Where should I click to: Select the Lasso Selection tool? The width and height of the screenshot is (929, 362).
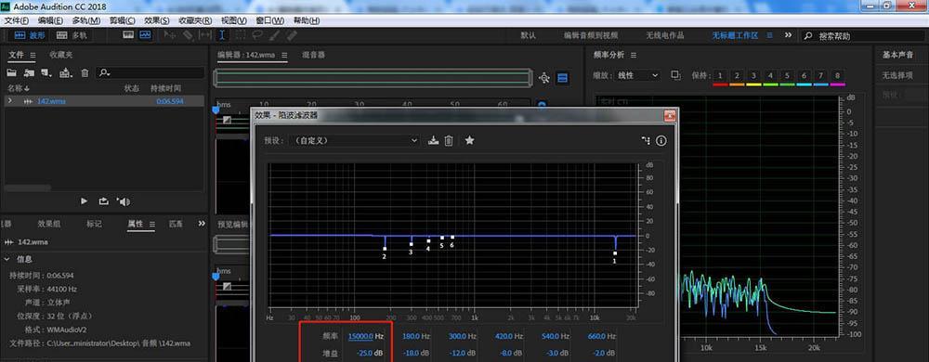(257, 35)
